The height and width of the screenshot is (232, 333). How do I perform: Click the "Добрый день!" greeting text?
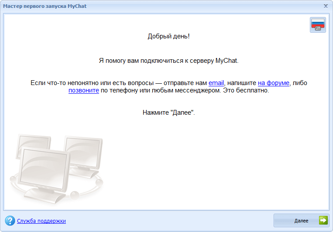(x=168, y=36)
